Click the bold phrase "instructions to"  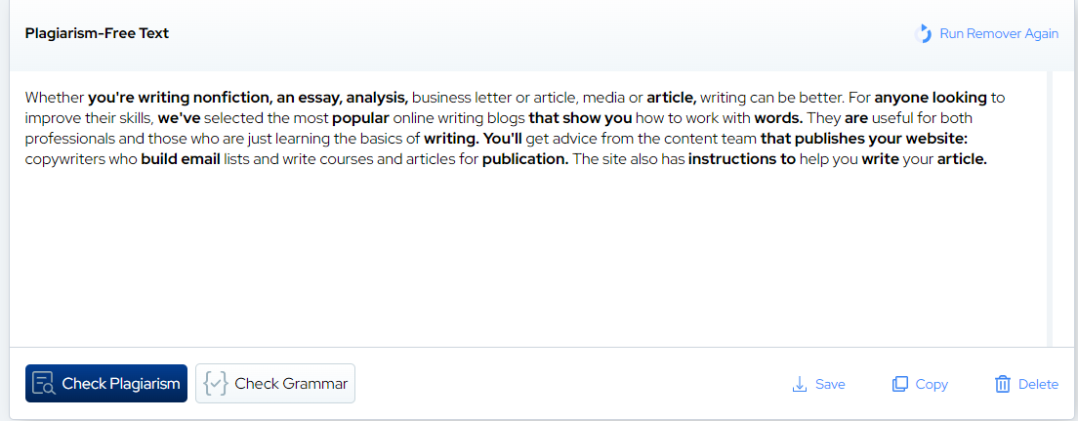[742, 159]
